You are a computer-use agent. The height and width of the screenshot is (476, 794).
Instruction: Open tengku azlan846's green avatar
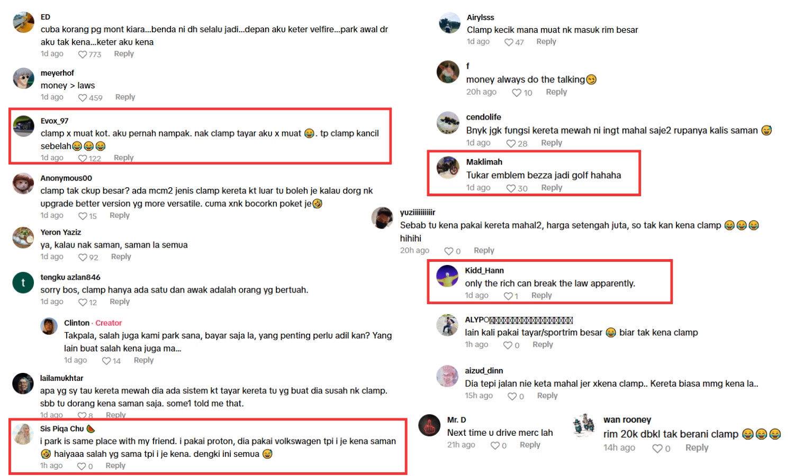[23, 282]
